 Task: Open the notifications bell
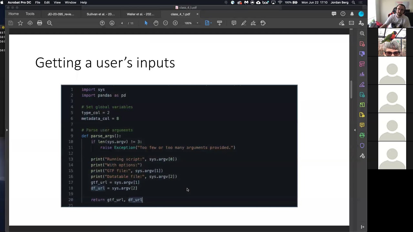[x=352, y=14]
